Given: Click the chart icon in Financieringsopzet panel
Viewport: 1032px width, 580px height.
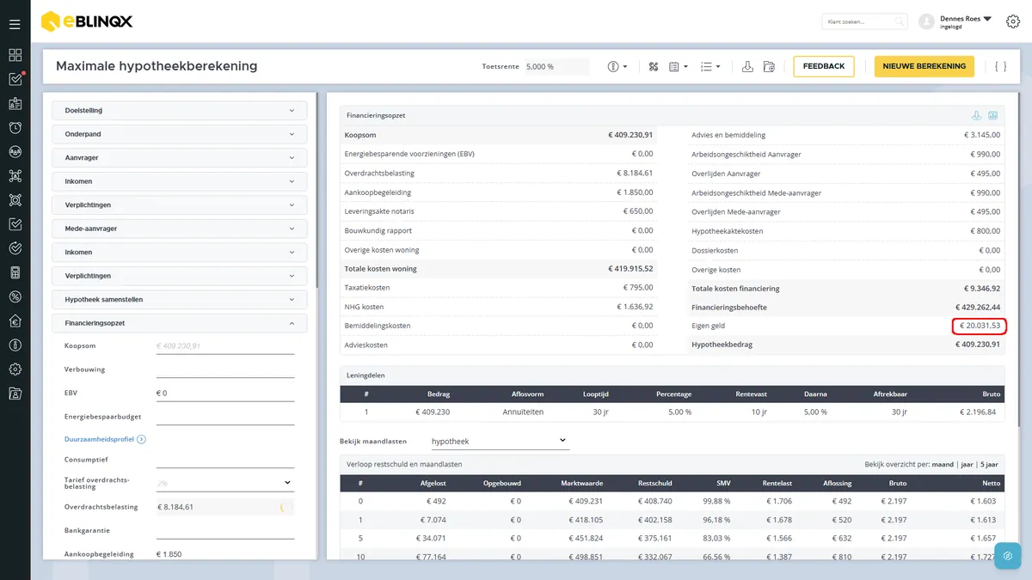Looking at the screenshot, I should pos(992,116).
